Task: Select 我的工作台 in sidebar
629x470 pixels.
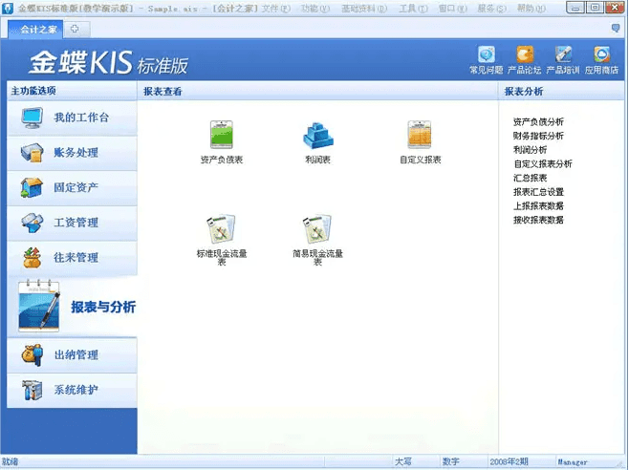Action: pos(73,117)
